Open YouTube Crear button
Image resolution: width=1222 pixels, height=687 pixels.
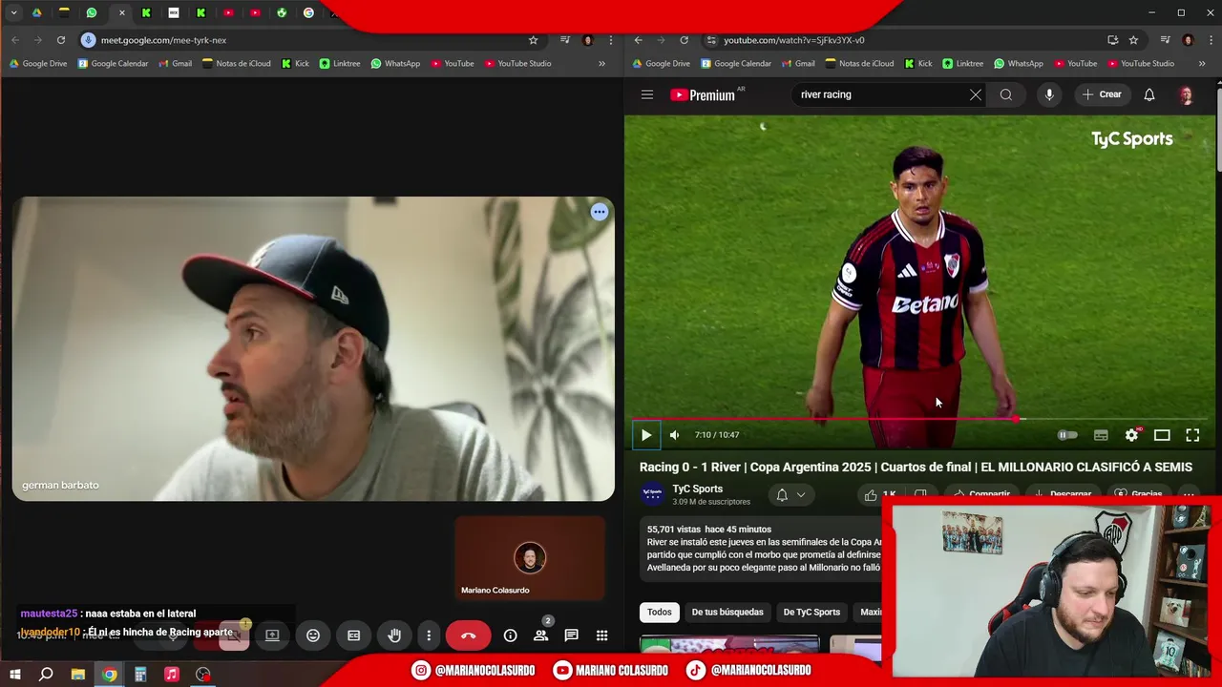coord(1102,94)
